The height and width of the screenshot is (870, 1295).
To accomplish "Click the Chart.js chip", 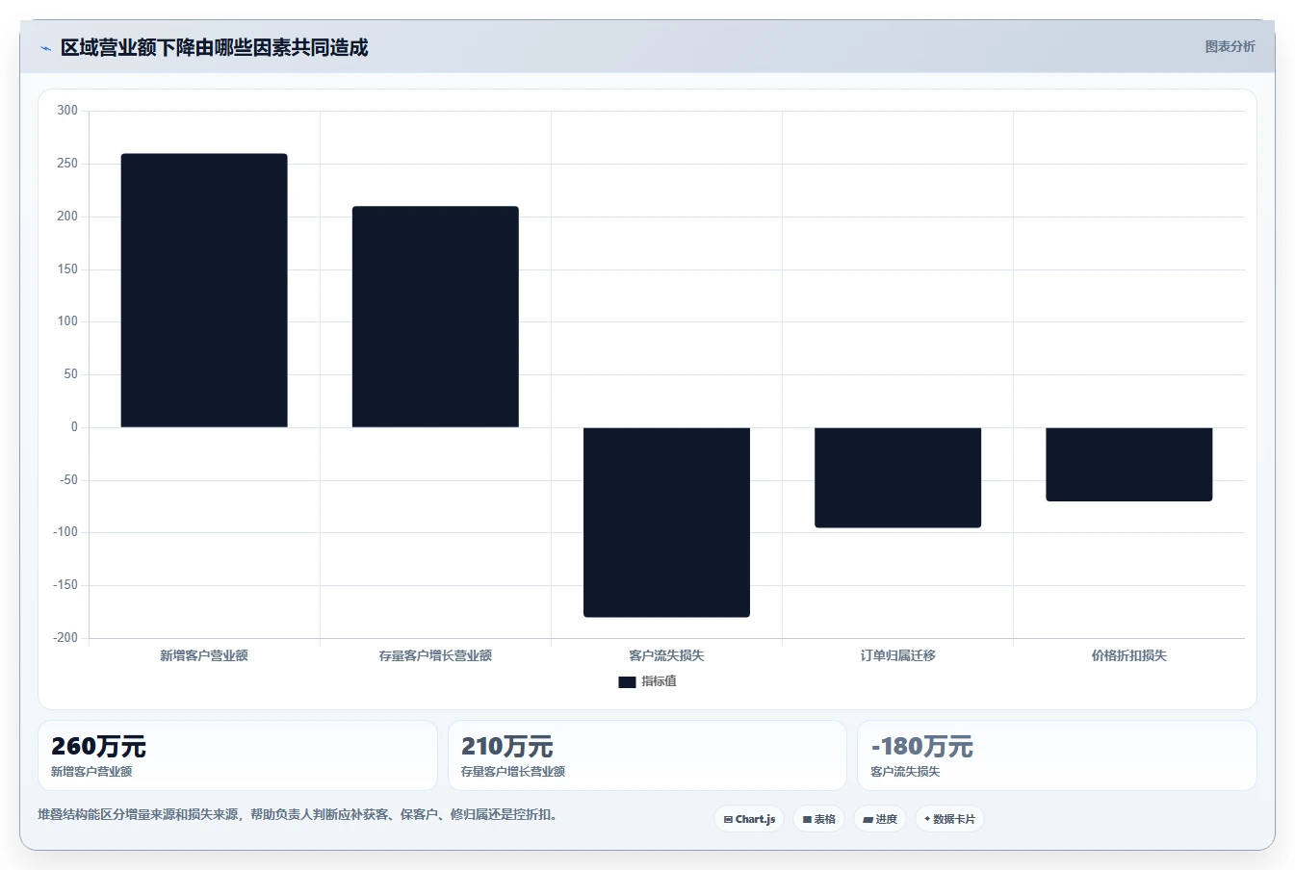I will point(749,819).
